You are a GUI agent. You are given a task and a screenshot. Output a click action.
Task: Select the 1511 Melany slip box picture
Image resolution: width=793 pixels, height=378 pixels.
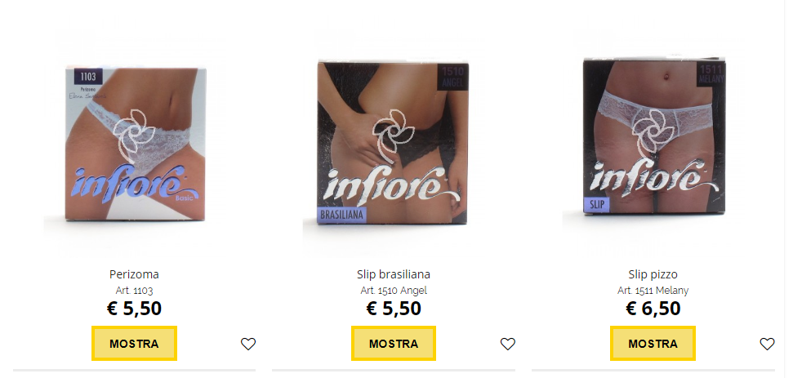[654, 136]
